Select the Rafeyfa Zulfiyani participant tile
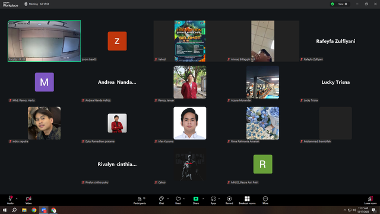Viewport: 380px width, 214px height. click(x=335, y=41)
